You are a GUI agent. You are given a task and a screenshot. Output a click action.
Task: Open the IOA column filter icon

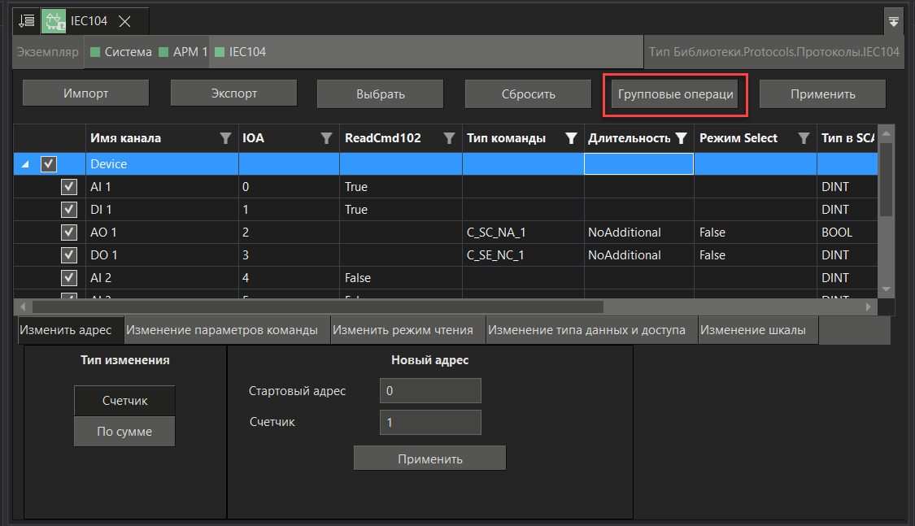[326, 138]
